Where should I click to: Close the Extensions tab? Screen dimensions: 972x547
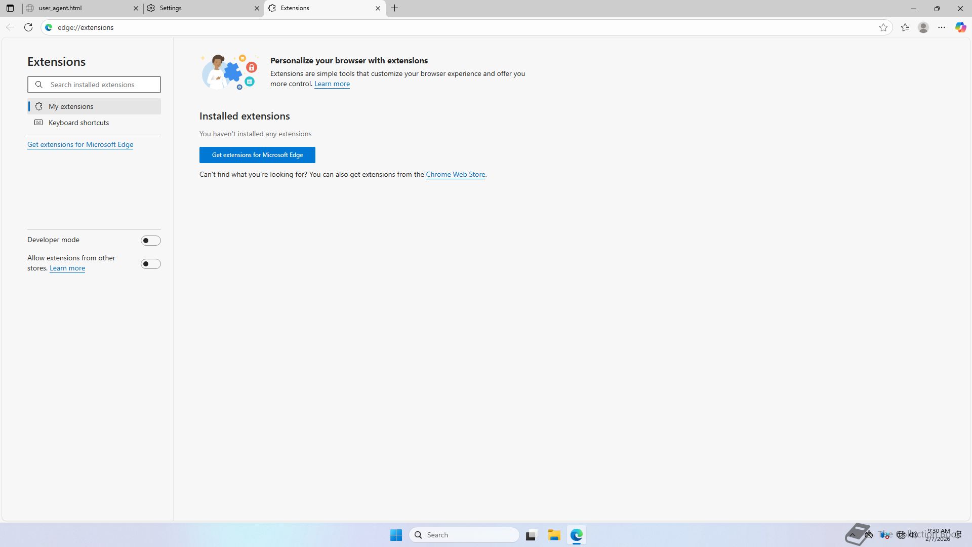tap(378, 8)
